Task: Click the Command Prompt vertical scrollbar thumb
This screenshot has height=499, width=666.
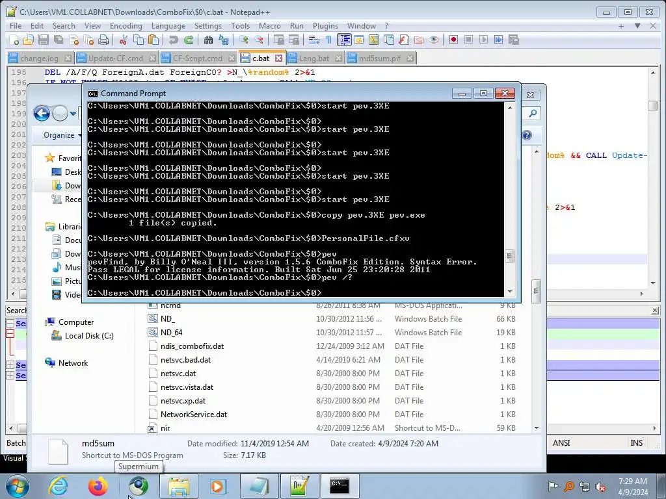Action: 510,256
